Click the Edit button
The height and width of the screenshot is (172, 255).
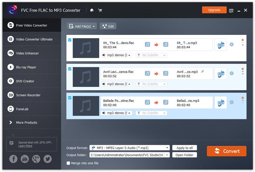108,26
